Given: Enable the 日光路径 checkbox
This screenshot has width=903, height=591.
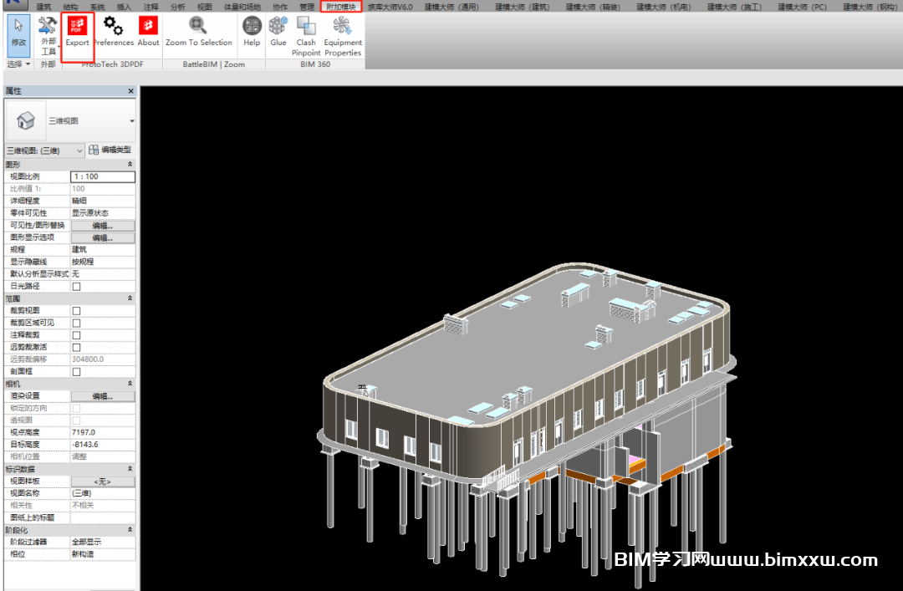Looking at the screenshot, I should click(77, 286).
